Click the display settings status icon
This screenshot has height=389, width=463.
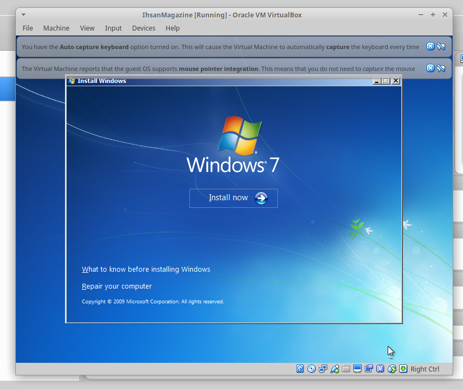[357, 369]
